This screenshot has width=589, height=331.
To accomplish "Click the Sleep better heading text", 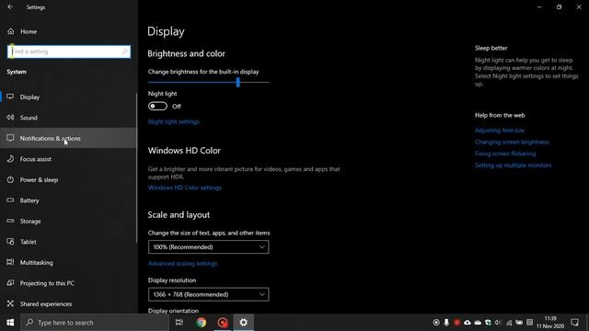I will (x=491, y=48).
